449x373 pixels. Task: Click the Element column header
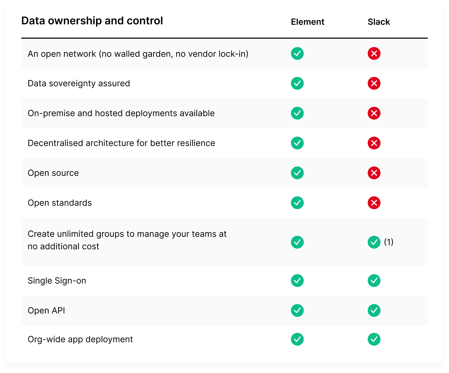coord(307,22)
